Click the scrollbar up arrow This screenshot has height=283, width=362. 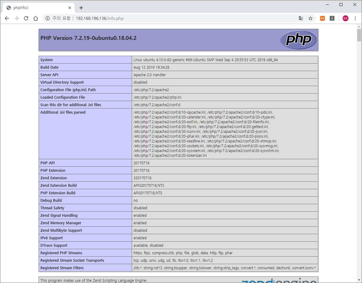coord(359,27)
